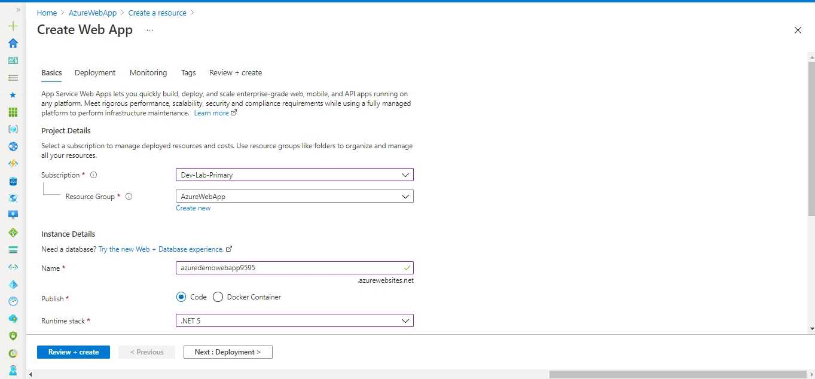Select the Dashboard icon
The width and height of the screenshot is (815, 379).
[13, 60]
